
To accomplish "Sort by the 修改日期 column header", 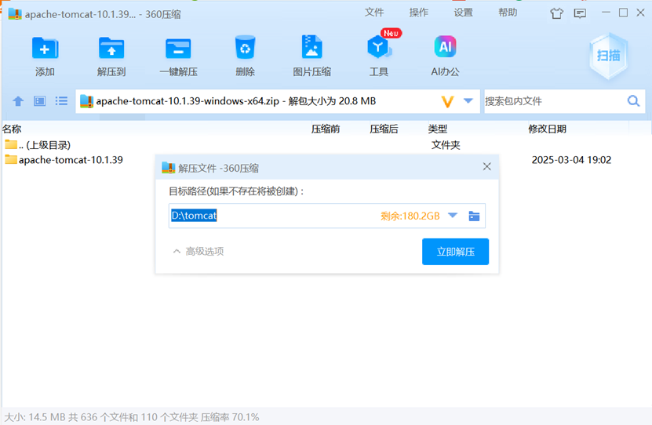I will [547, 129].
